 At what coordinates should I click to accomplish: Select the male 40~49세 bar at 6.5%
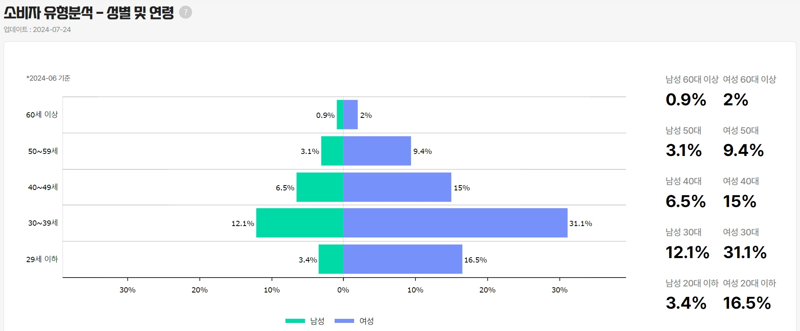(x=320, y=187)
